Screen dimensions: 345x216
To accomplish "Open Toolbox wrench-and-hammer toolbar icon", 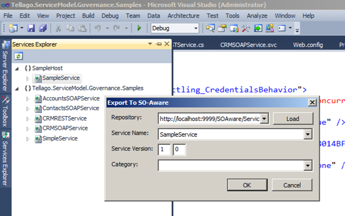I will click(246, 28).
